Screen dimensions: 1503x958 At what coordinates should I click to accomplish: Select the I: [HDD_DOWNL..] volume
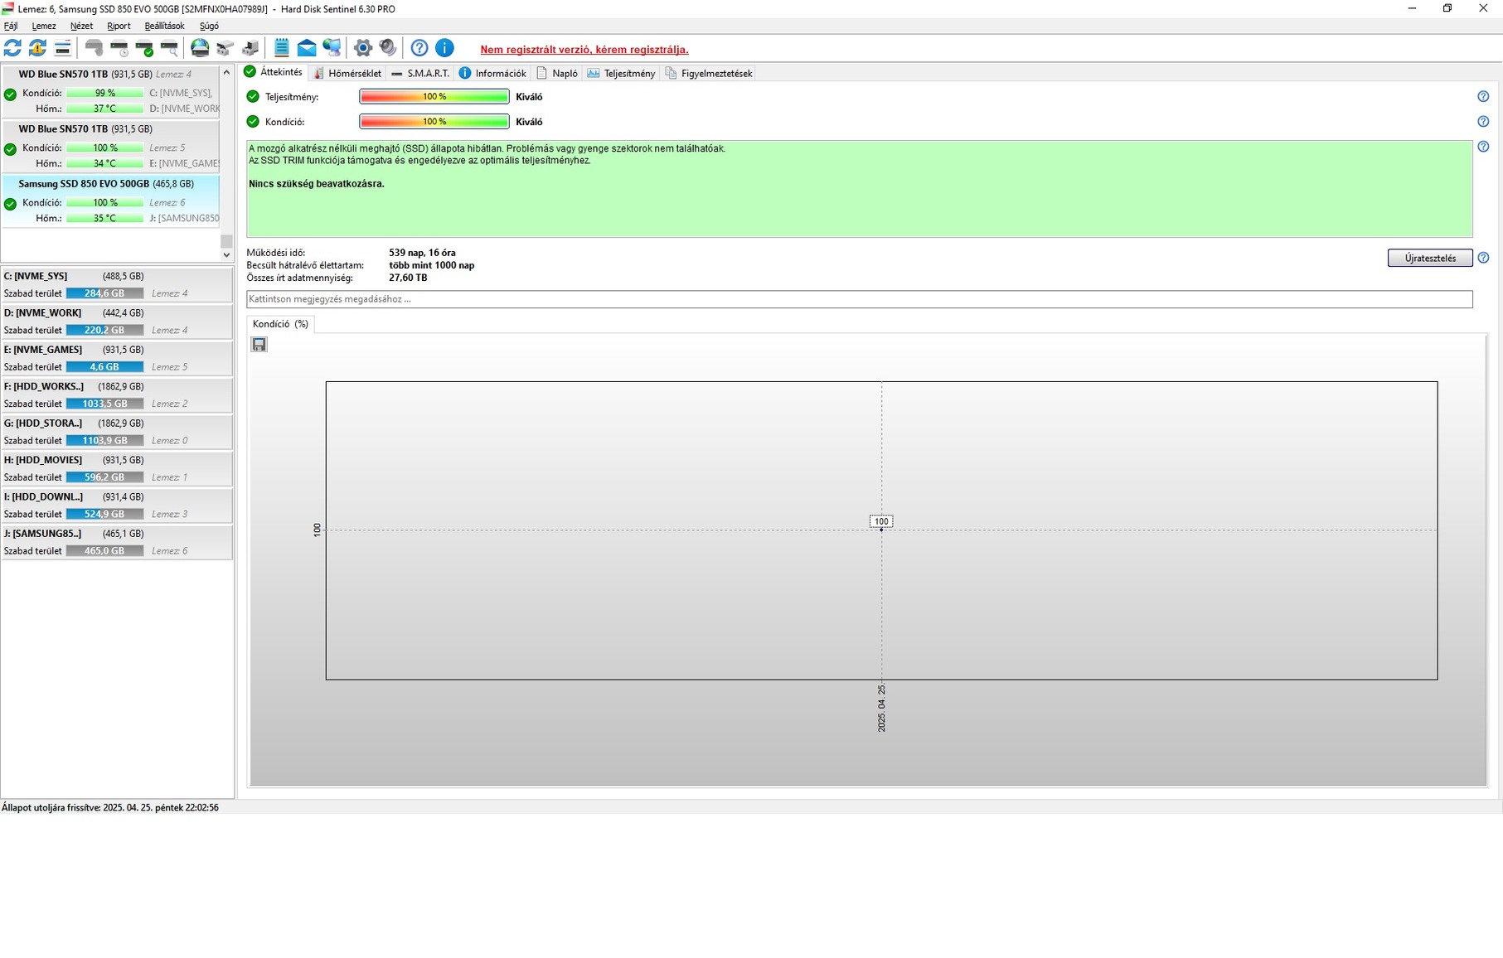117,506
